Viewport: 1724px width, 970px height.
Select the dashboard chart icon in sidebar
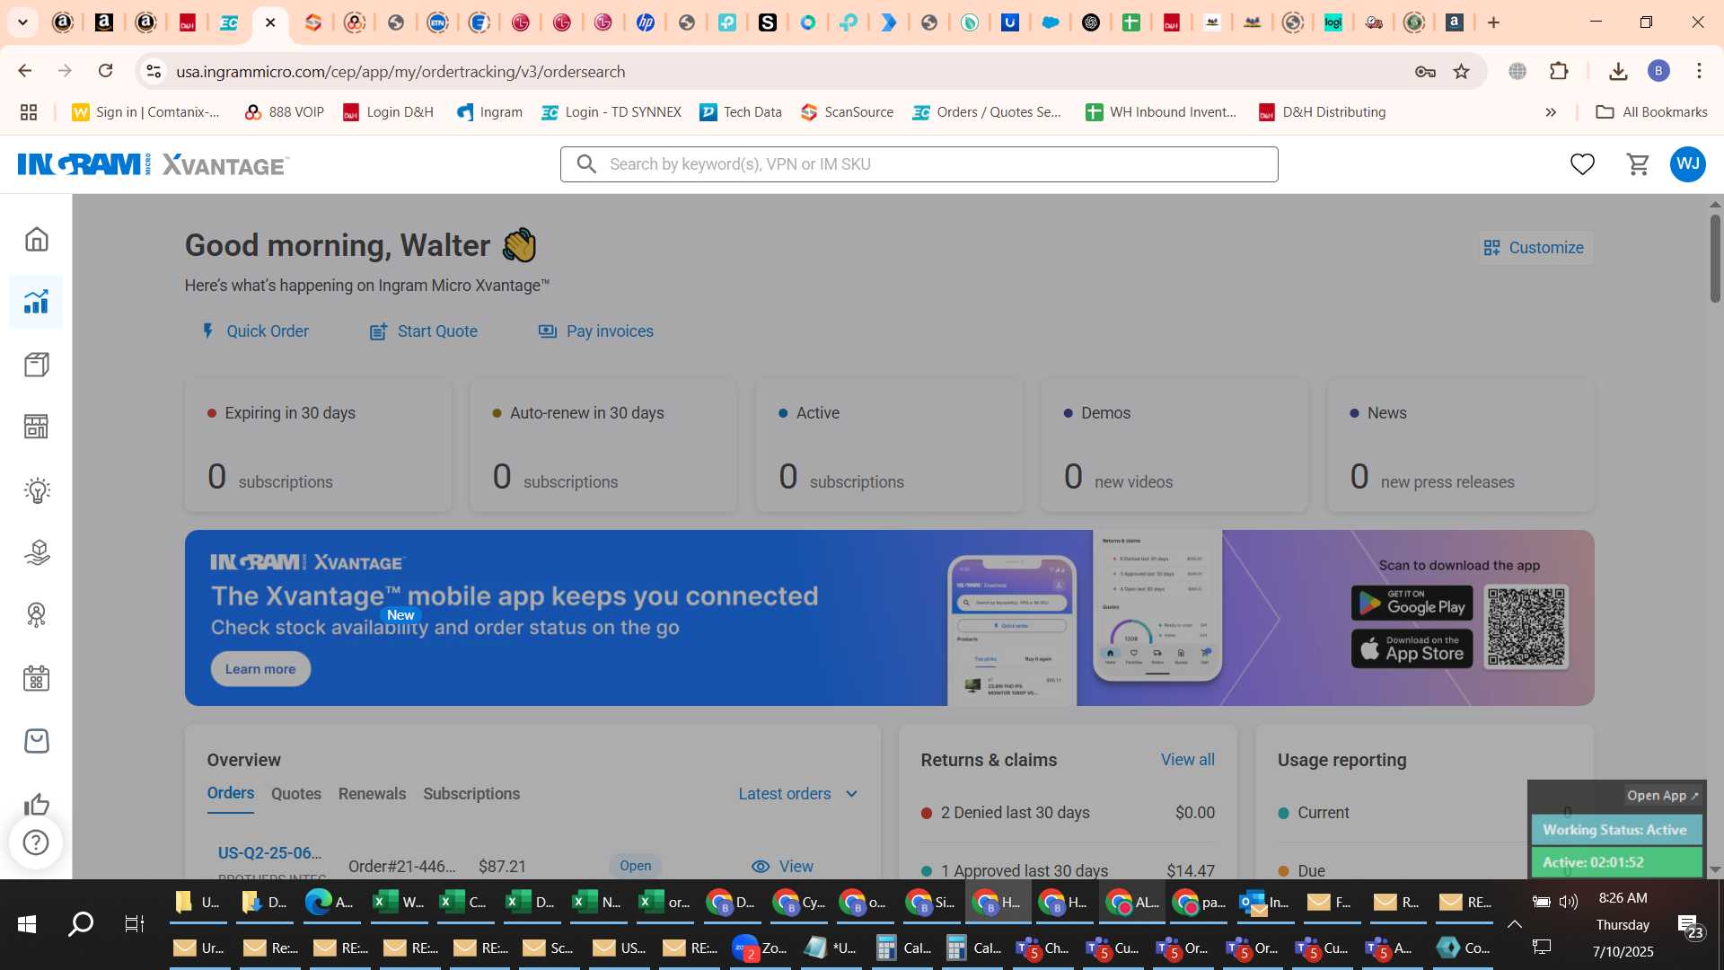(x=36, y=302)
